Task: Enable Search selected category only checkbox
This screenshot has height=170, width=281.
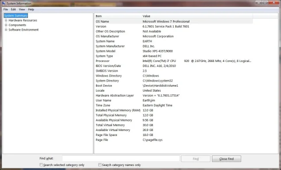Action: point(41,165)
